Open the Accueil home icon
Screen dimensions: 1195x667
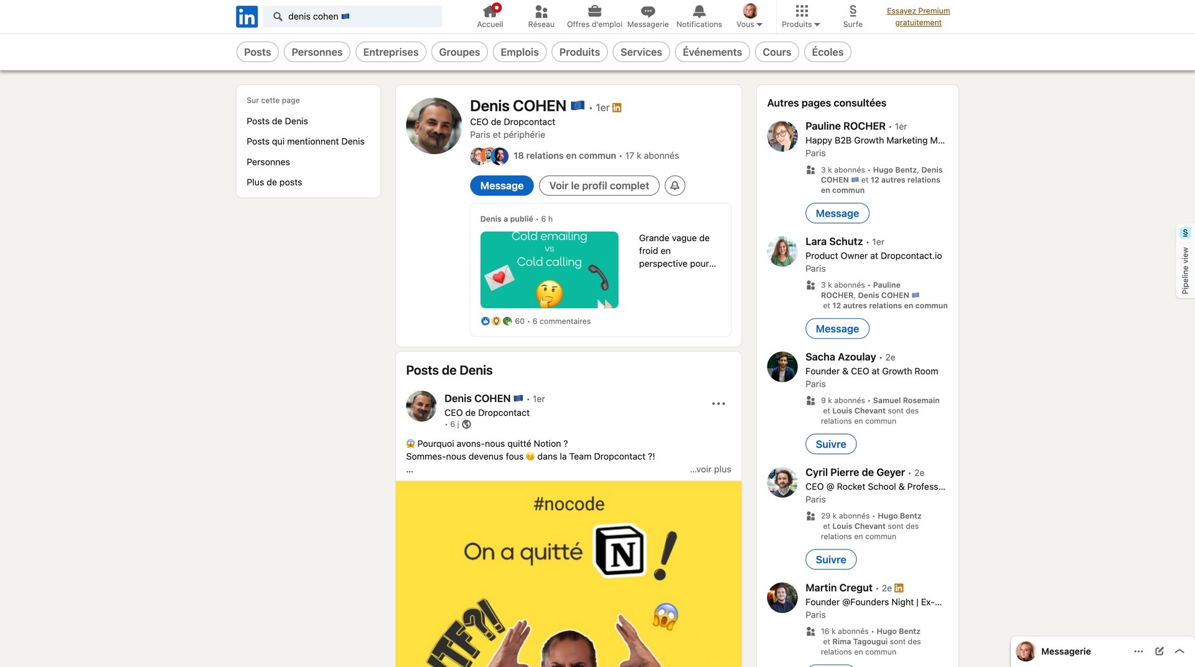coord(490,17)
